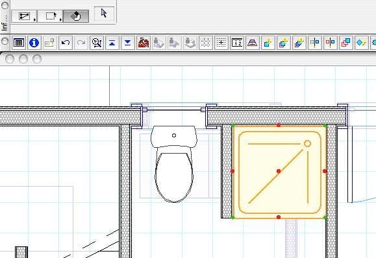Open Find and Select magnifier icon
Viewport: 376px width, 258px height.
(x=97, y=43)
